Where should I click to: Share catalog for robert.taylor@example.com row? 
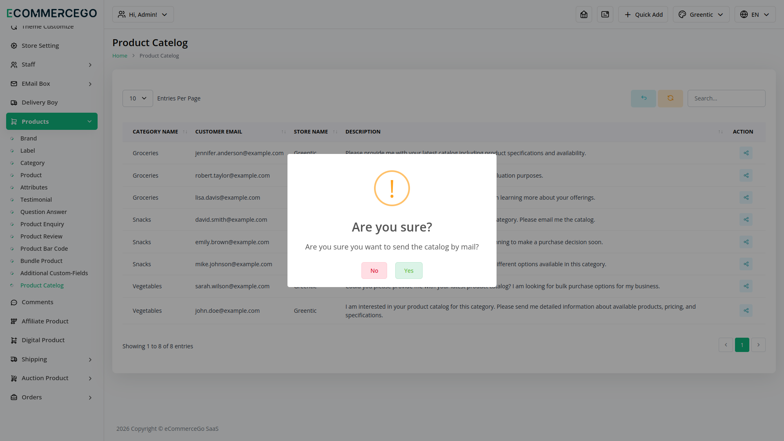[x=746, y=176]
